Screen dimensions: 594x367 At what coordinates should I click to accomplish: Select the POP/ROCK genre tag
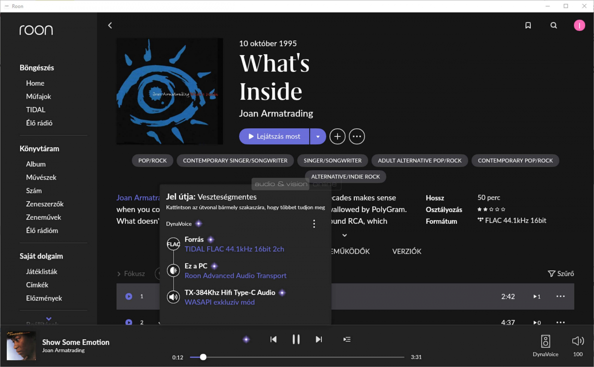click(152, 161)
